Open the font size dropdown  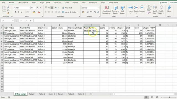coord(35,8)
